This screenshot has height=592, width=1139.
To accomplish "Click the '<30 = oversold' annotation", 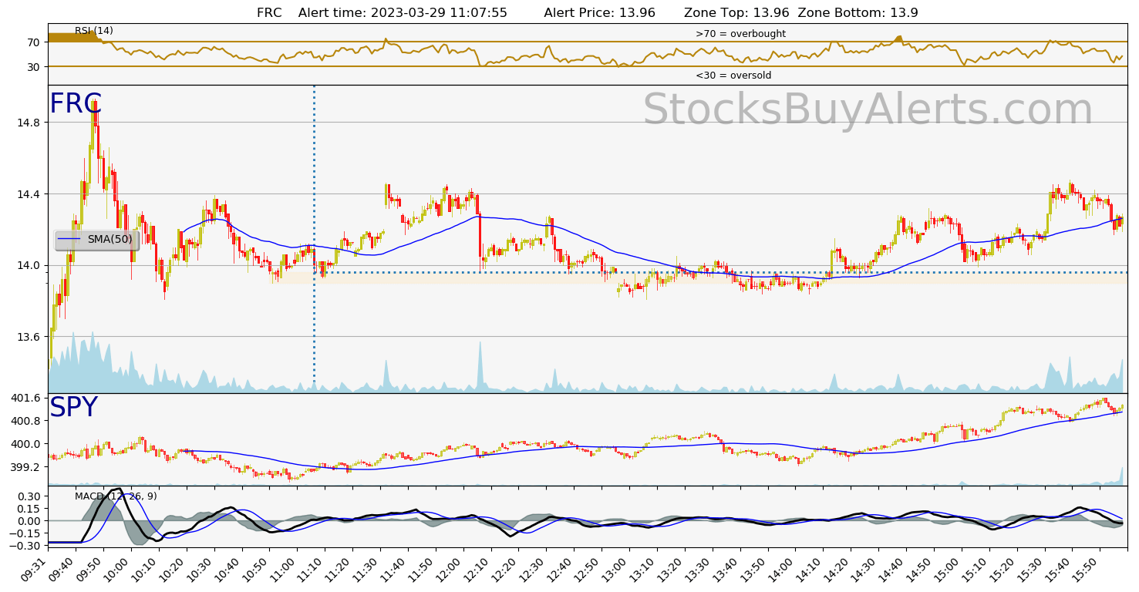I will (x=733, y=76).
